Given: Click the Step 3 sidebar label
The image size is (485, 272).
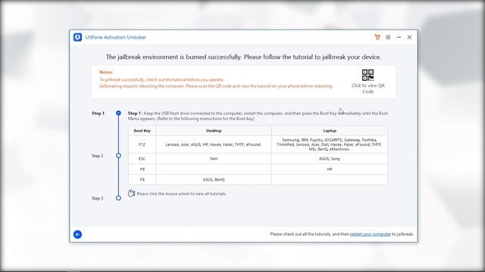Looking at the screenshot, I should [x=98, y=198].
